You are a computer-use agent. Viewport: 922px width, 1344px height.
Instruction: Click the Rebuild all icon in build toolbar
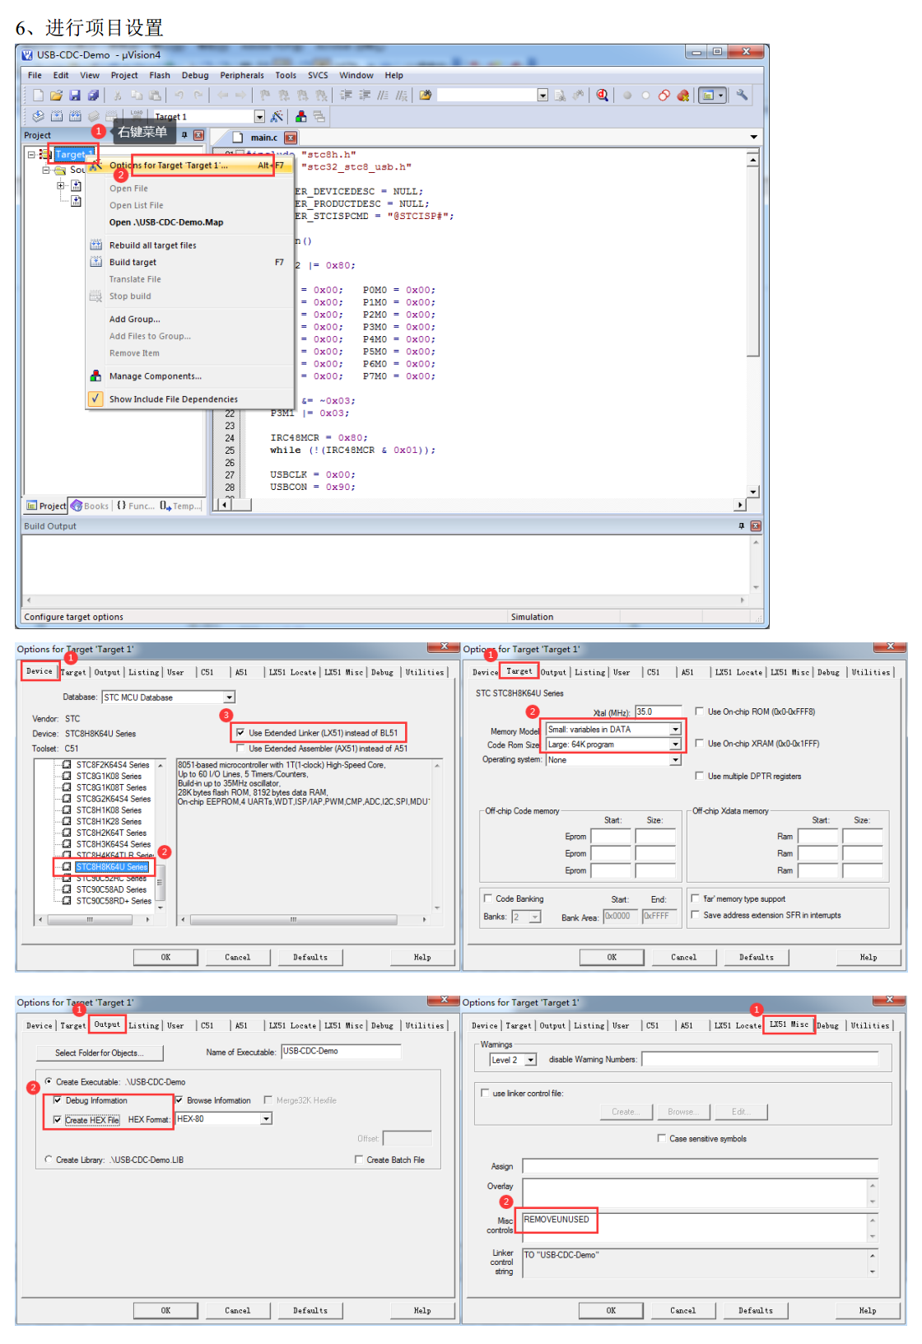point(75,116)
